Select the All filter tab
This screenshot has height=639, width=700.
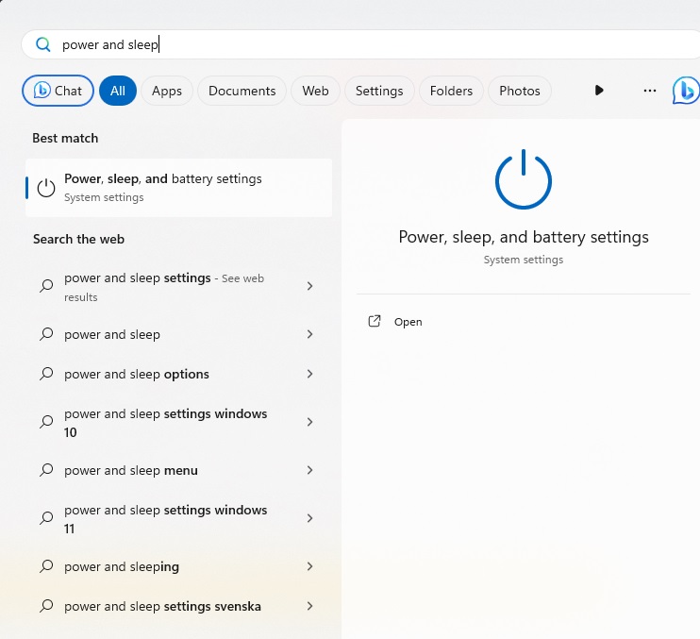(118, 91)
